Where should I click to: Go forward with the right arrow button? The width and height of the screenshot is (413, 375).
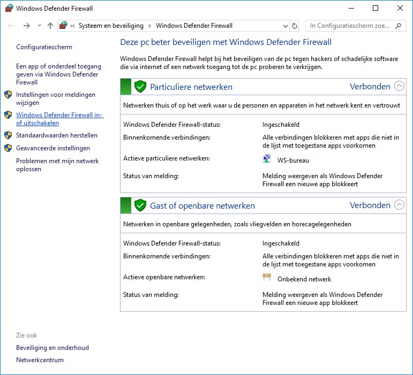tap(27, 26)
